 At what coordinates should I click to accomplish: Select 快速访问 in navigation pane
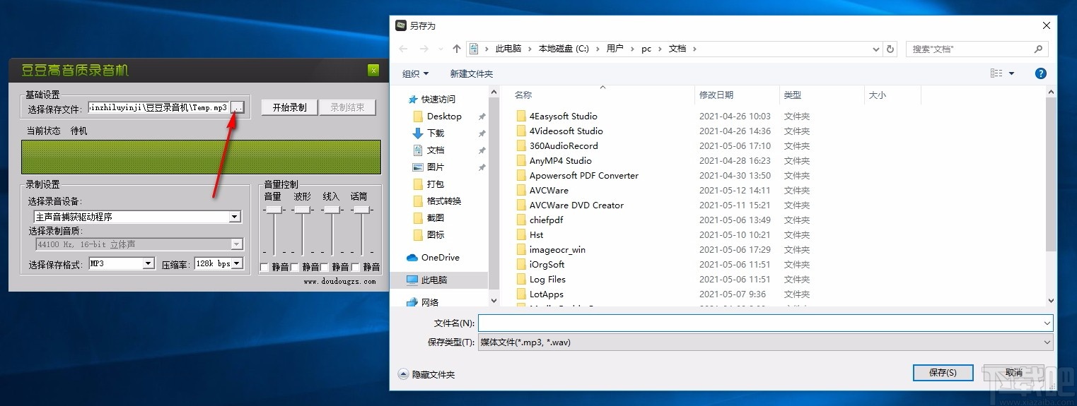click(x=438, y=99)
